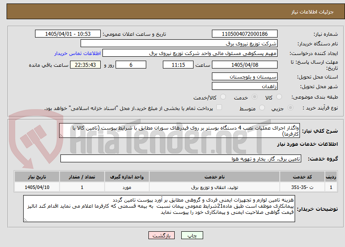Click the نوع فرآیند خرید label
345x247 pixels.
coord(320,108)
